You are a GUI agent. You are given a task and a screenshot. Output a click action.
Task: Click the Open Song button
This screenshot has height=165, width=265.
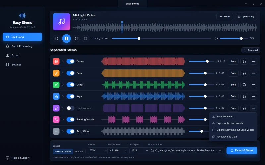[x=246, y=17]
